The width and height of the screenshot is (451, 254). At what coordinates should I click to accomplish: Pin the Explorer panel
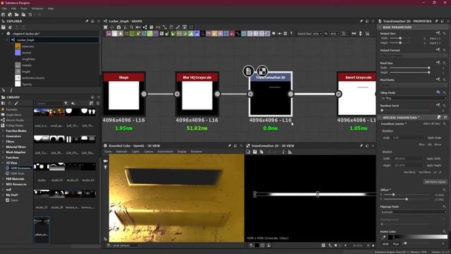coord(87,21)
